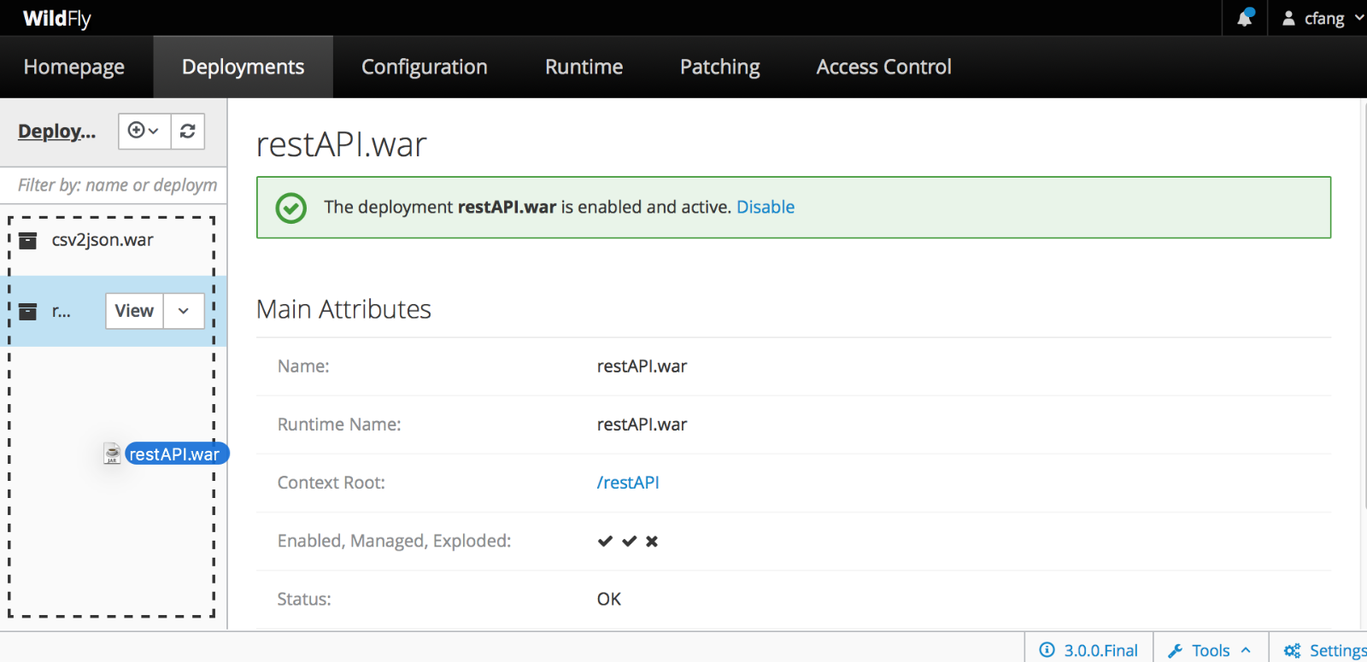Click the dragged restAPI.war file icon
This screenshot has height=662, width=1367.
point(112,454)
